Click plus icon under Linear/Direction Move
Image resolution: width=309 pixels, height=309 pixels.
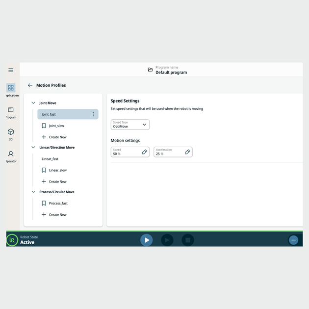44,181
